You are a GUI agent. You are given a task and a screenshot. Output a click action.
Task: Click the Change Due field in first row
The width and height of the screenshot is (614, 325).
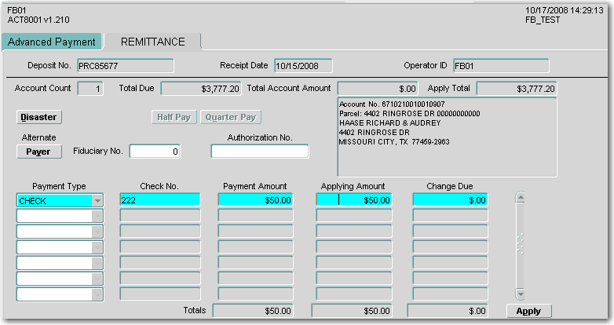point(450,200)
